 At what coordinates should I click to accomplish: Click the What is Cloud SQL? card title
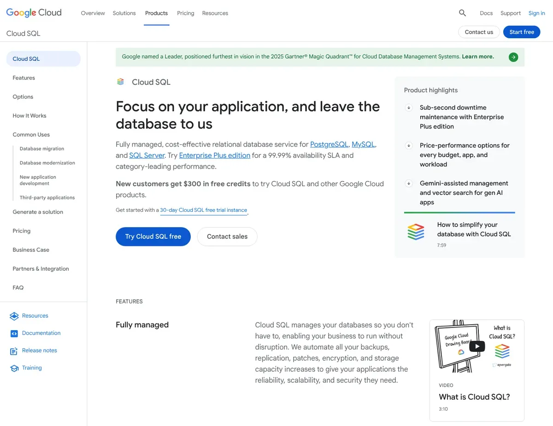click(x=474, y=397)
